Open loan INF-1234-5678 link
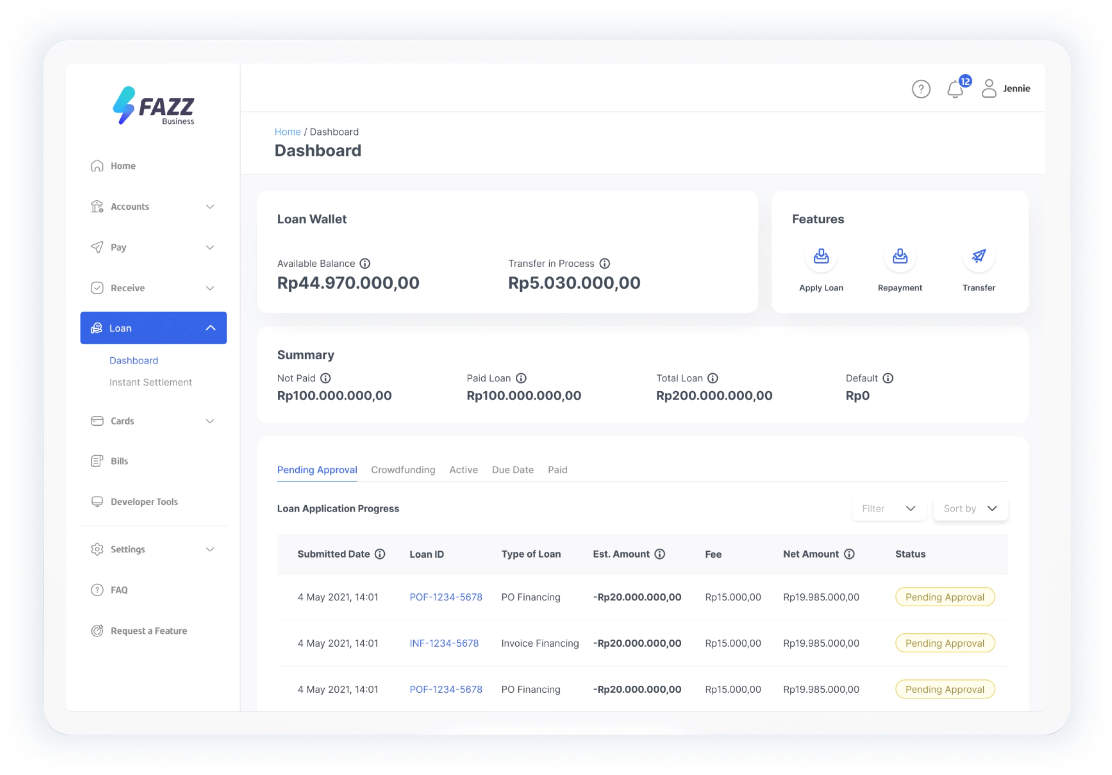The width and height of the screenshot is (1112, 775). click(444, 643)
